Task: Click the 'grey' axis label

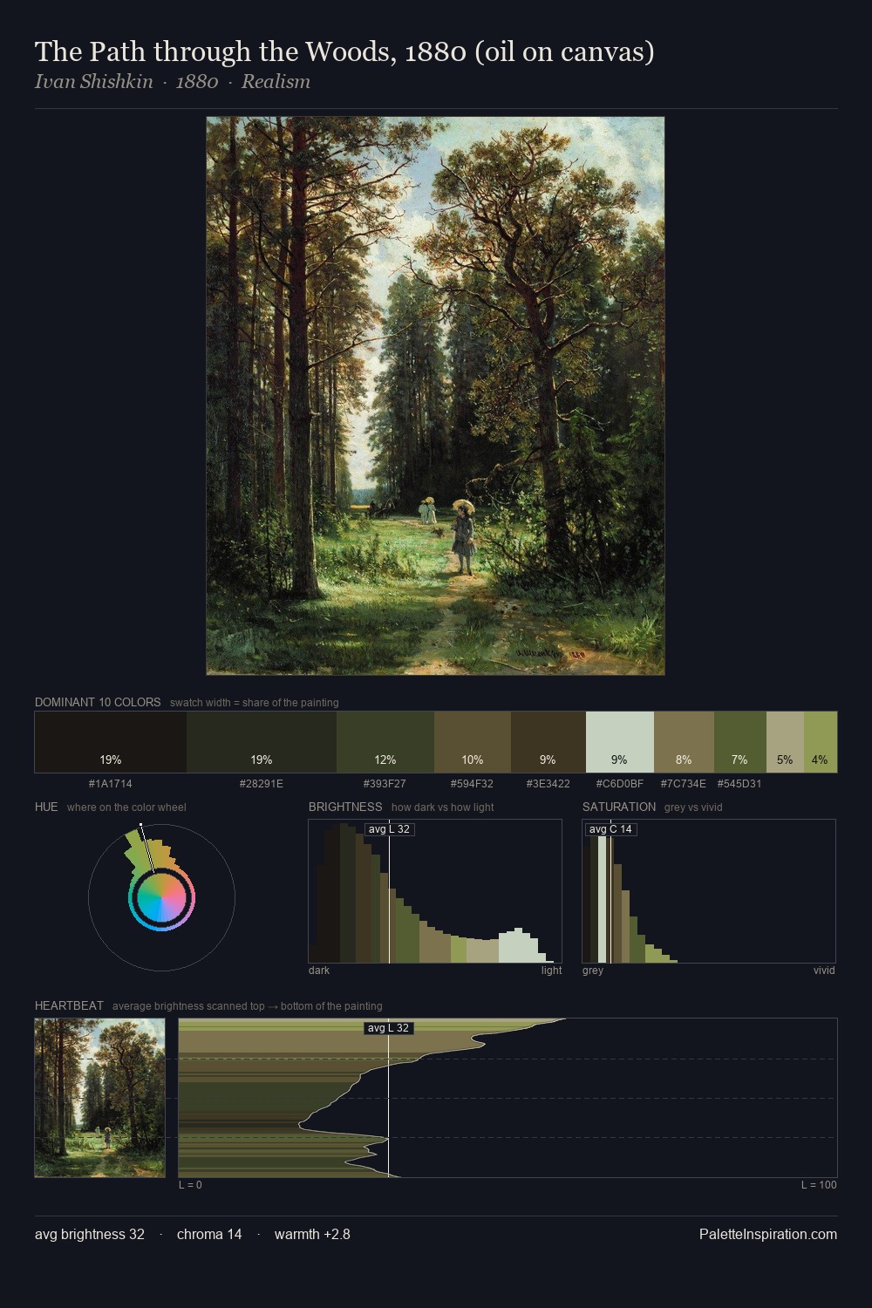Action: [x=593, y=971]
